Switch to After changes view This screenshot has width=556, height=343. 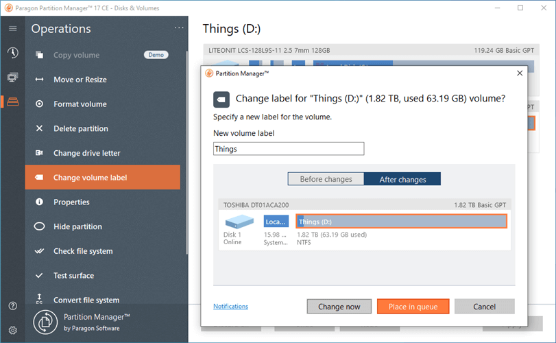tap(402, 179)
